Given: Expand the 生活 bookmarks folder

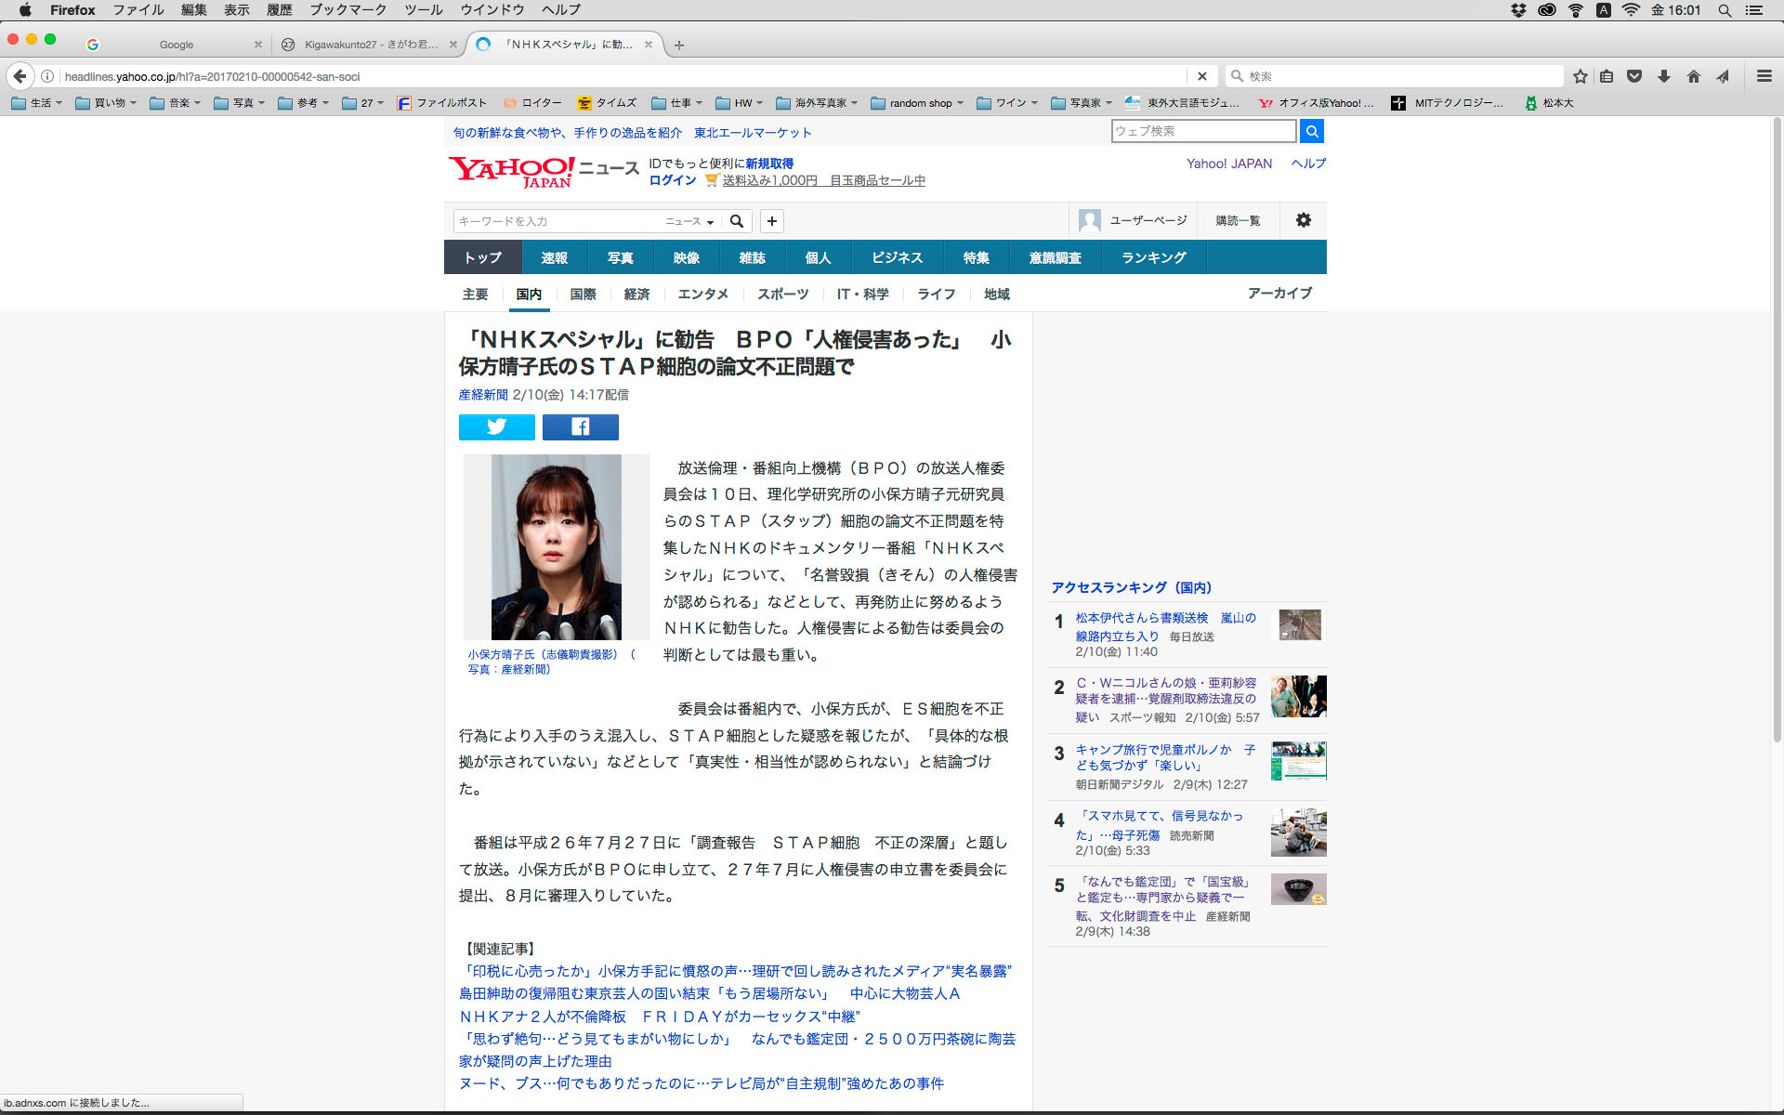Looking at the screenshot, I should pyautogui.click(x=37, y=103).
